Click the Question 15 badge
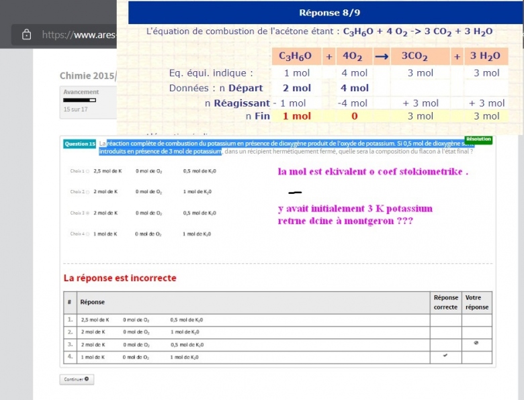 pyautogui.click(x=80, y=144)
